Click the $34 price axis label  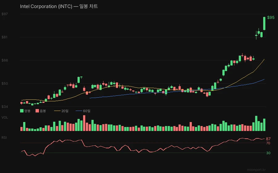pos(5,107)
